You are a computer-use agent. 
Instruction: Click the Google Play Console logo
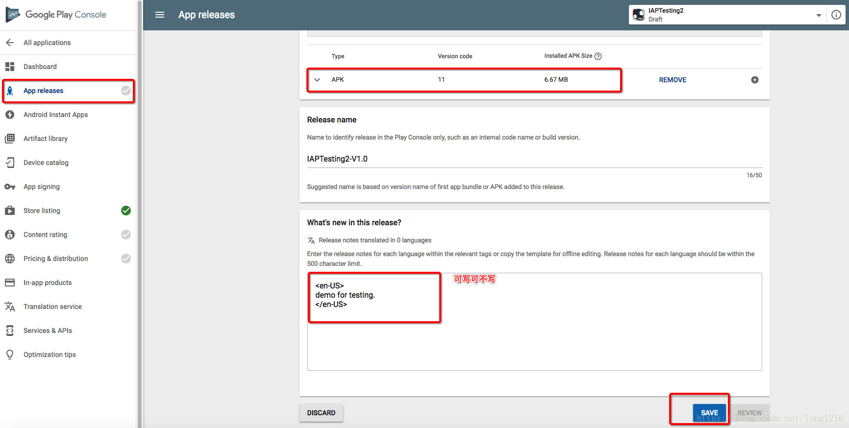[x=56, y=15]
